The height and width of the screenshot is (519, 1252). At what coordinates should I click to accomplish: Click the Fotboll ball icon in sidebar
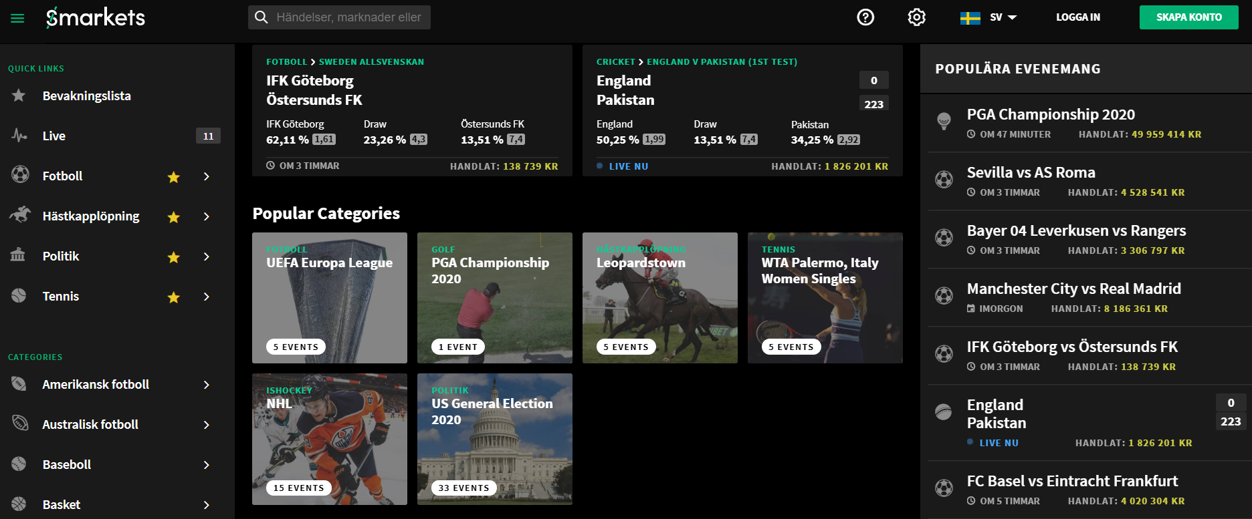pyautogui.click(x=20, y=175)
